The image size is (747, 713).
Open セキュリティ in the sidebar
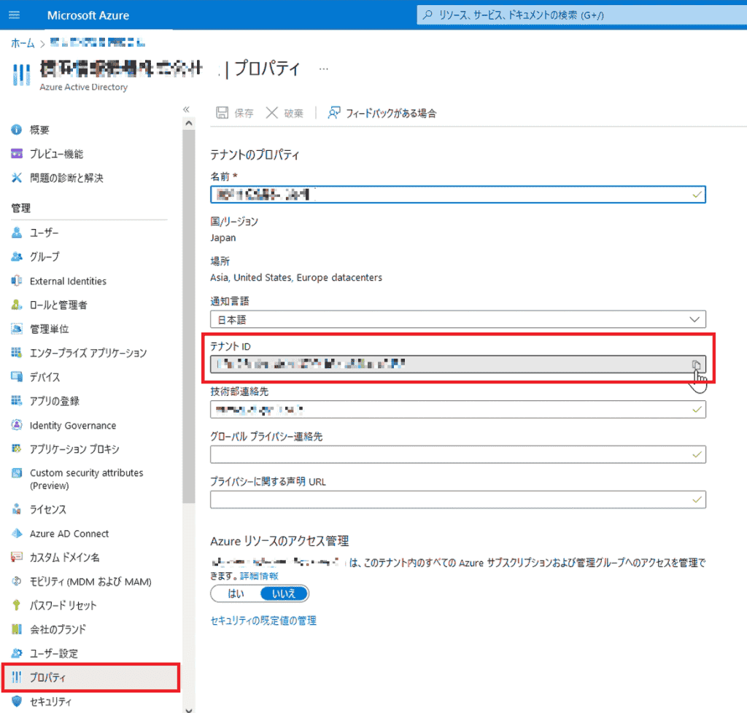pos(51,701)
